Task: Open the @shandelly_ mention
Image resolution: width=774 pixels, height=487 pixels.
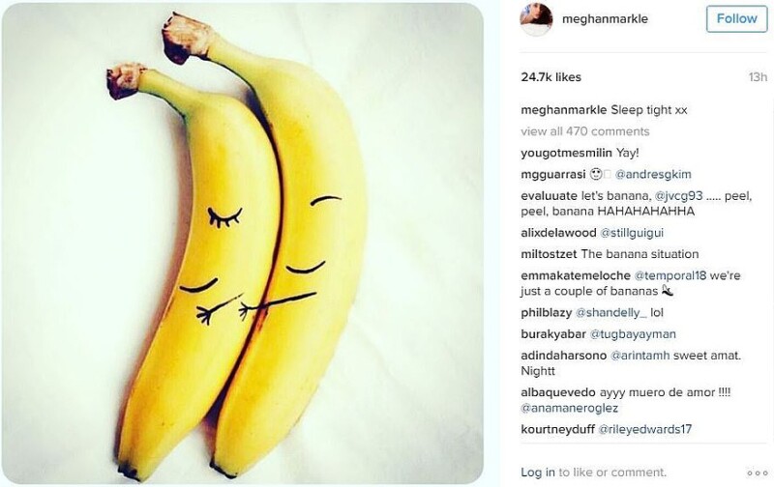Action: (x=611, y=313)
